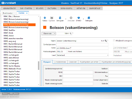Click the Website input field
132x99 pixels.
pos(120,84)
